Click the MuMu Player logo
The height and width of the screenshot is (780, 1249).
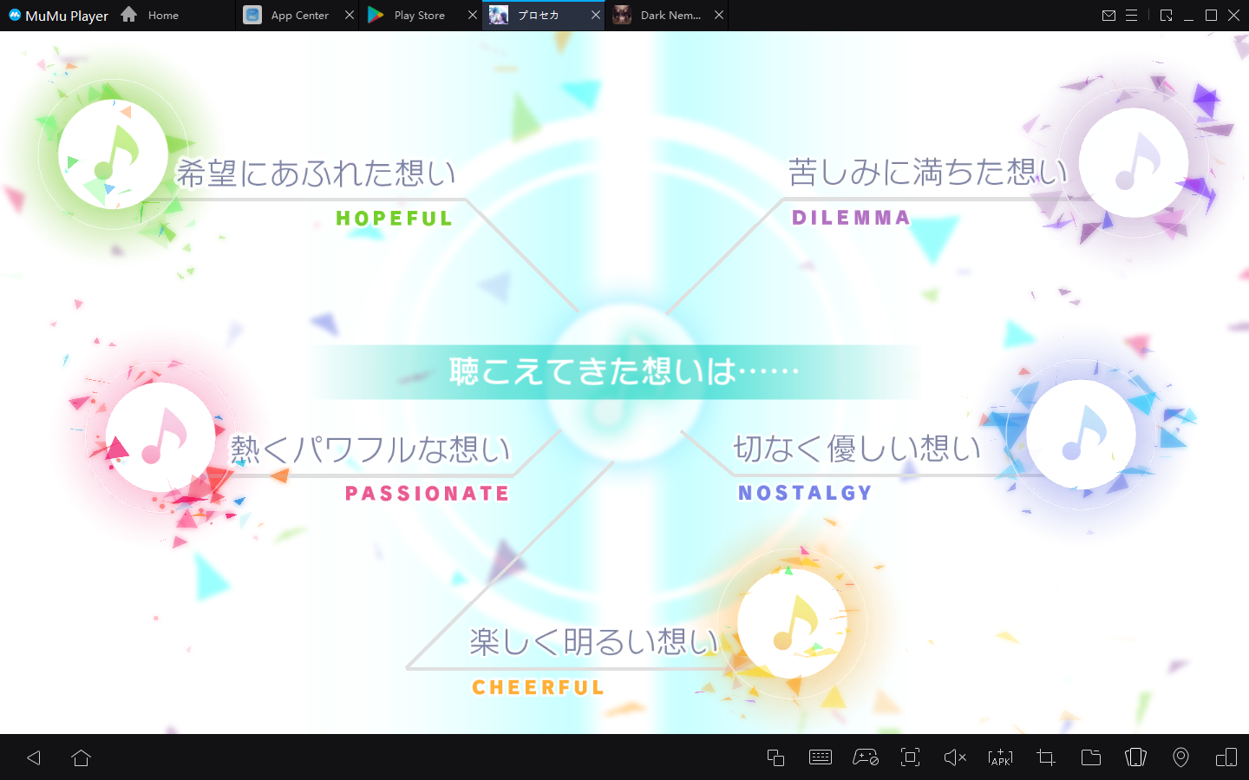(58, 15)
